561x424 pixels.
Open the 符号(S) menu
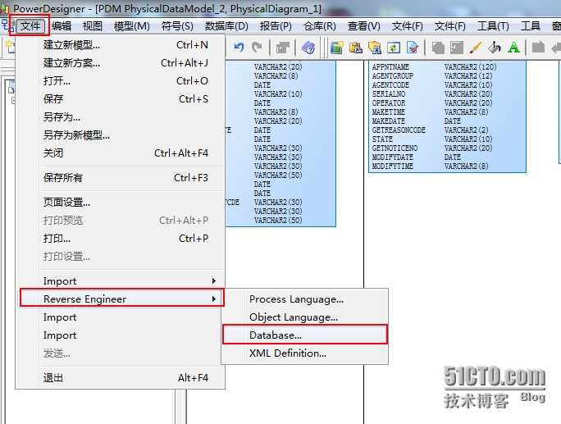coord(177,25)
